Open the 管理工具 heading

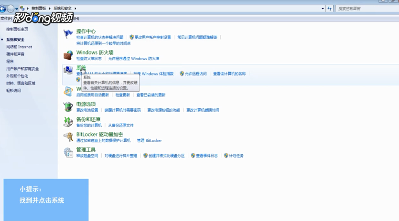tap(86, 149)
